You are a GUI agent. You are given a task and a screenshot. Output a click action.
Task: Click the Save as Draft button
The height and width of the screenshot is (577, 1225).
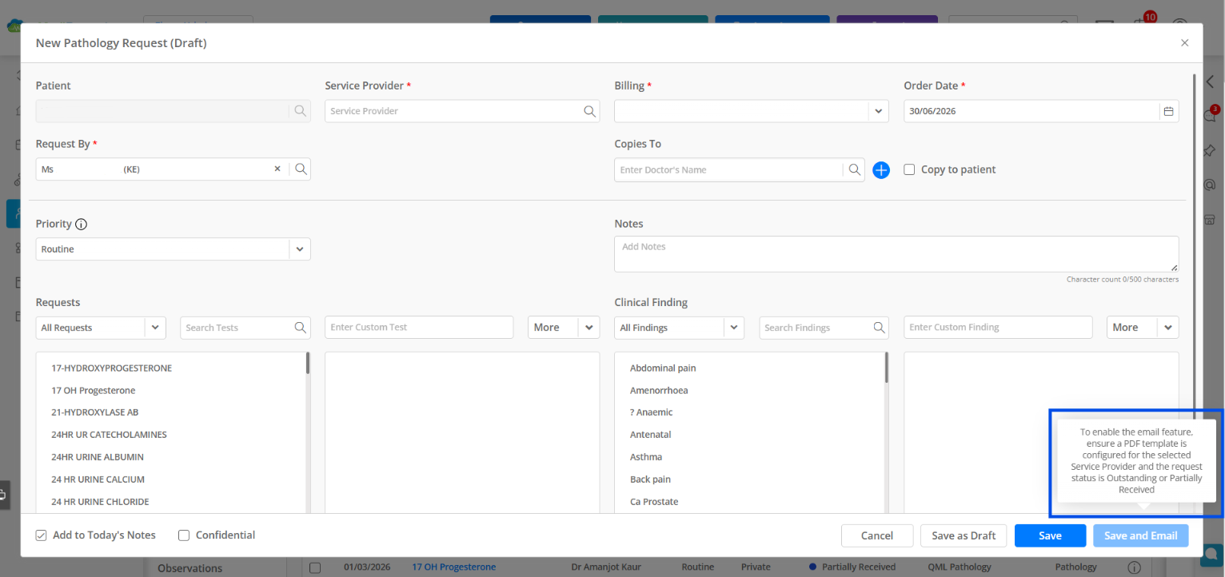point(964,535)
